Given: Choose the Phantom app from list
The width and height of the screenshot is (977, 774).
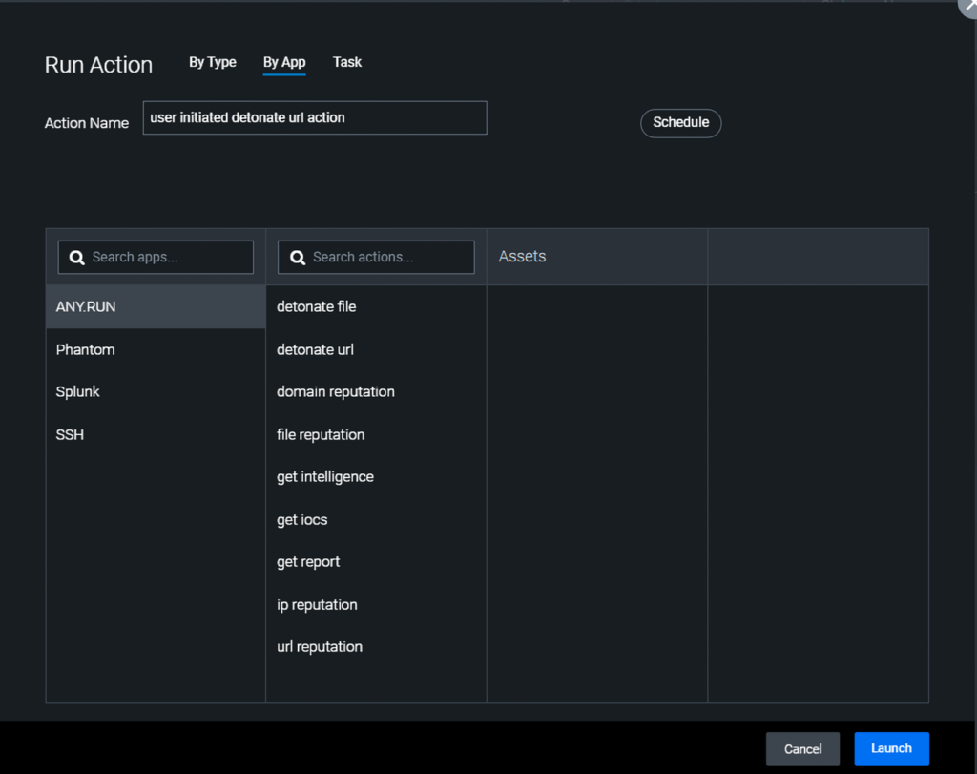Looking at the screenshot, I should [x=86, y=349].
